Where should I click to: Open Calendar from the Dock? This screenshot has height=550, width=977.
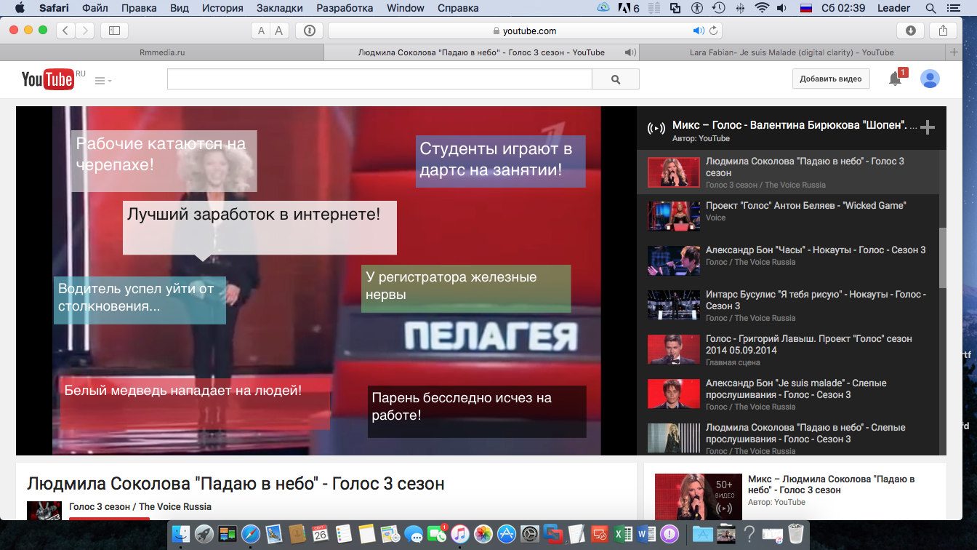point(321,535)
